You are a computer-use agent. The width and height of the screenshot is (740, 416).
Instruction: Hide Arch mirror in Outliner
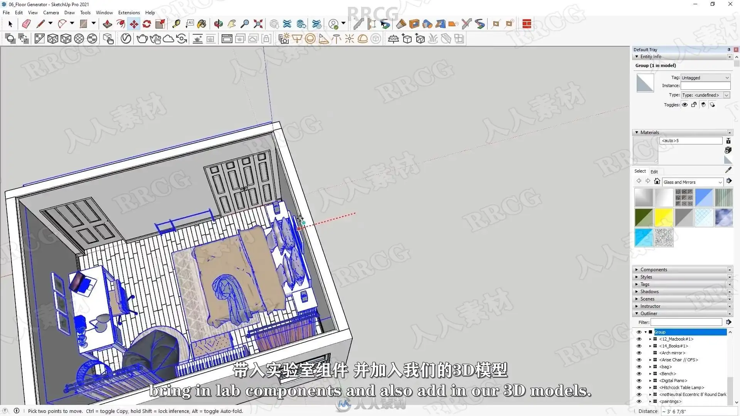pos(639,353)
